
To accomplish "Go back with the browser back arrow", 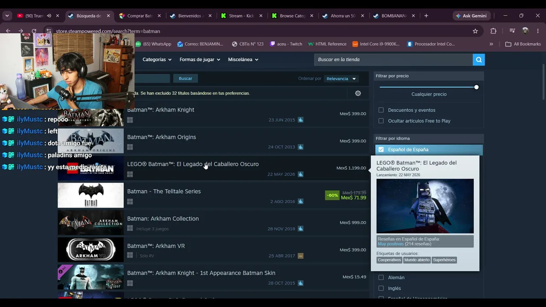I will [8, 31].
